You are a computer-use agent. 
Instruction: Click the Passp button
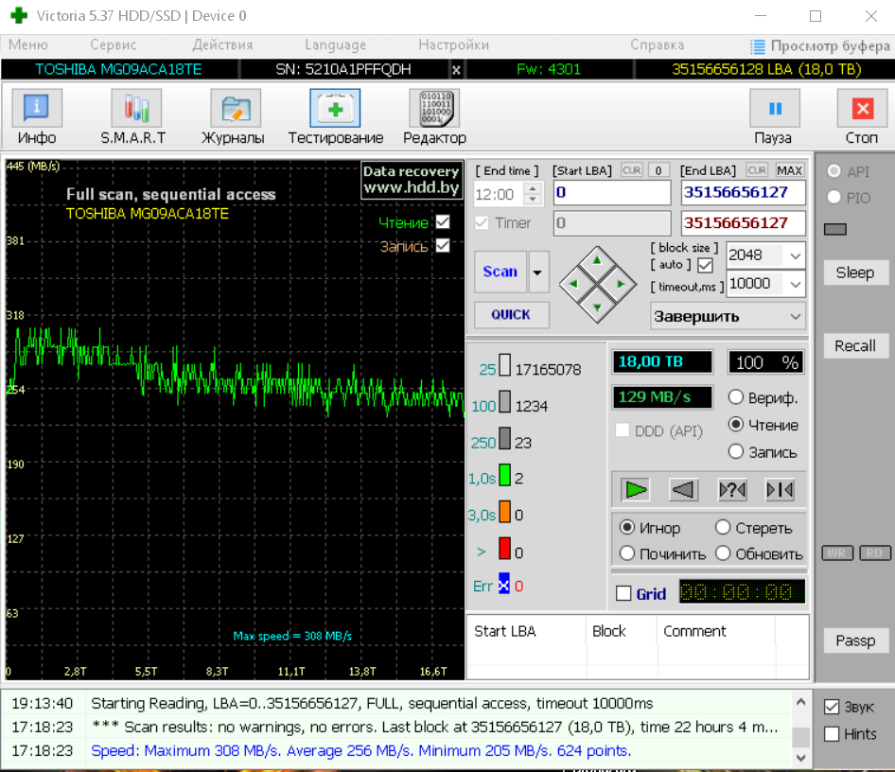tap(855, 640)
